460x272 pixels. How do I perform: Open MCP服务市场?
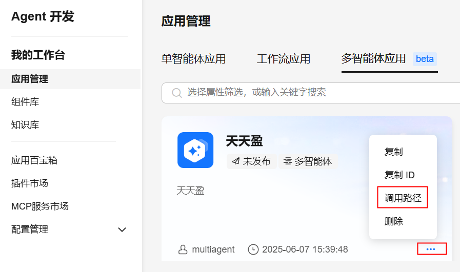coord(40,206)
